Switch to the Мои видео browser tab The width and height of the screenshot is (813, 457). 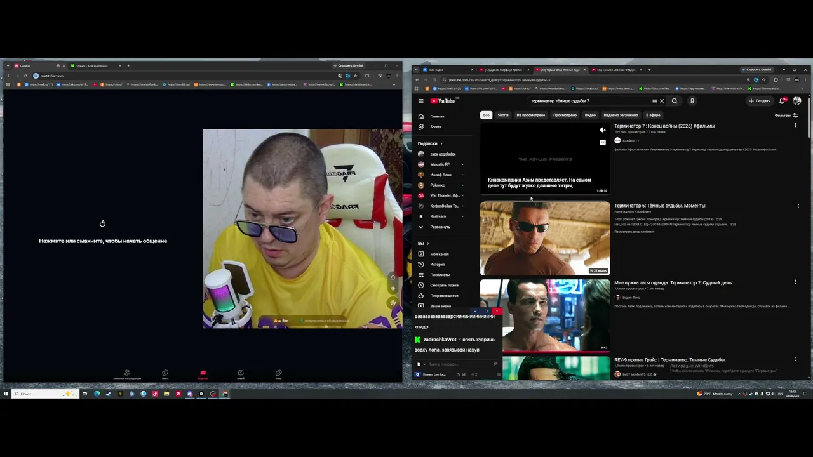tap(447, 70)
